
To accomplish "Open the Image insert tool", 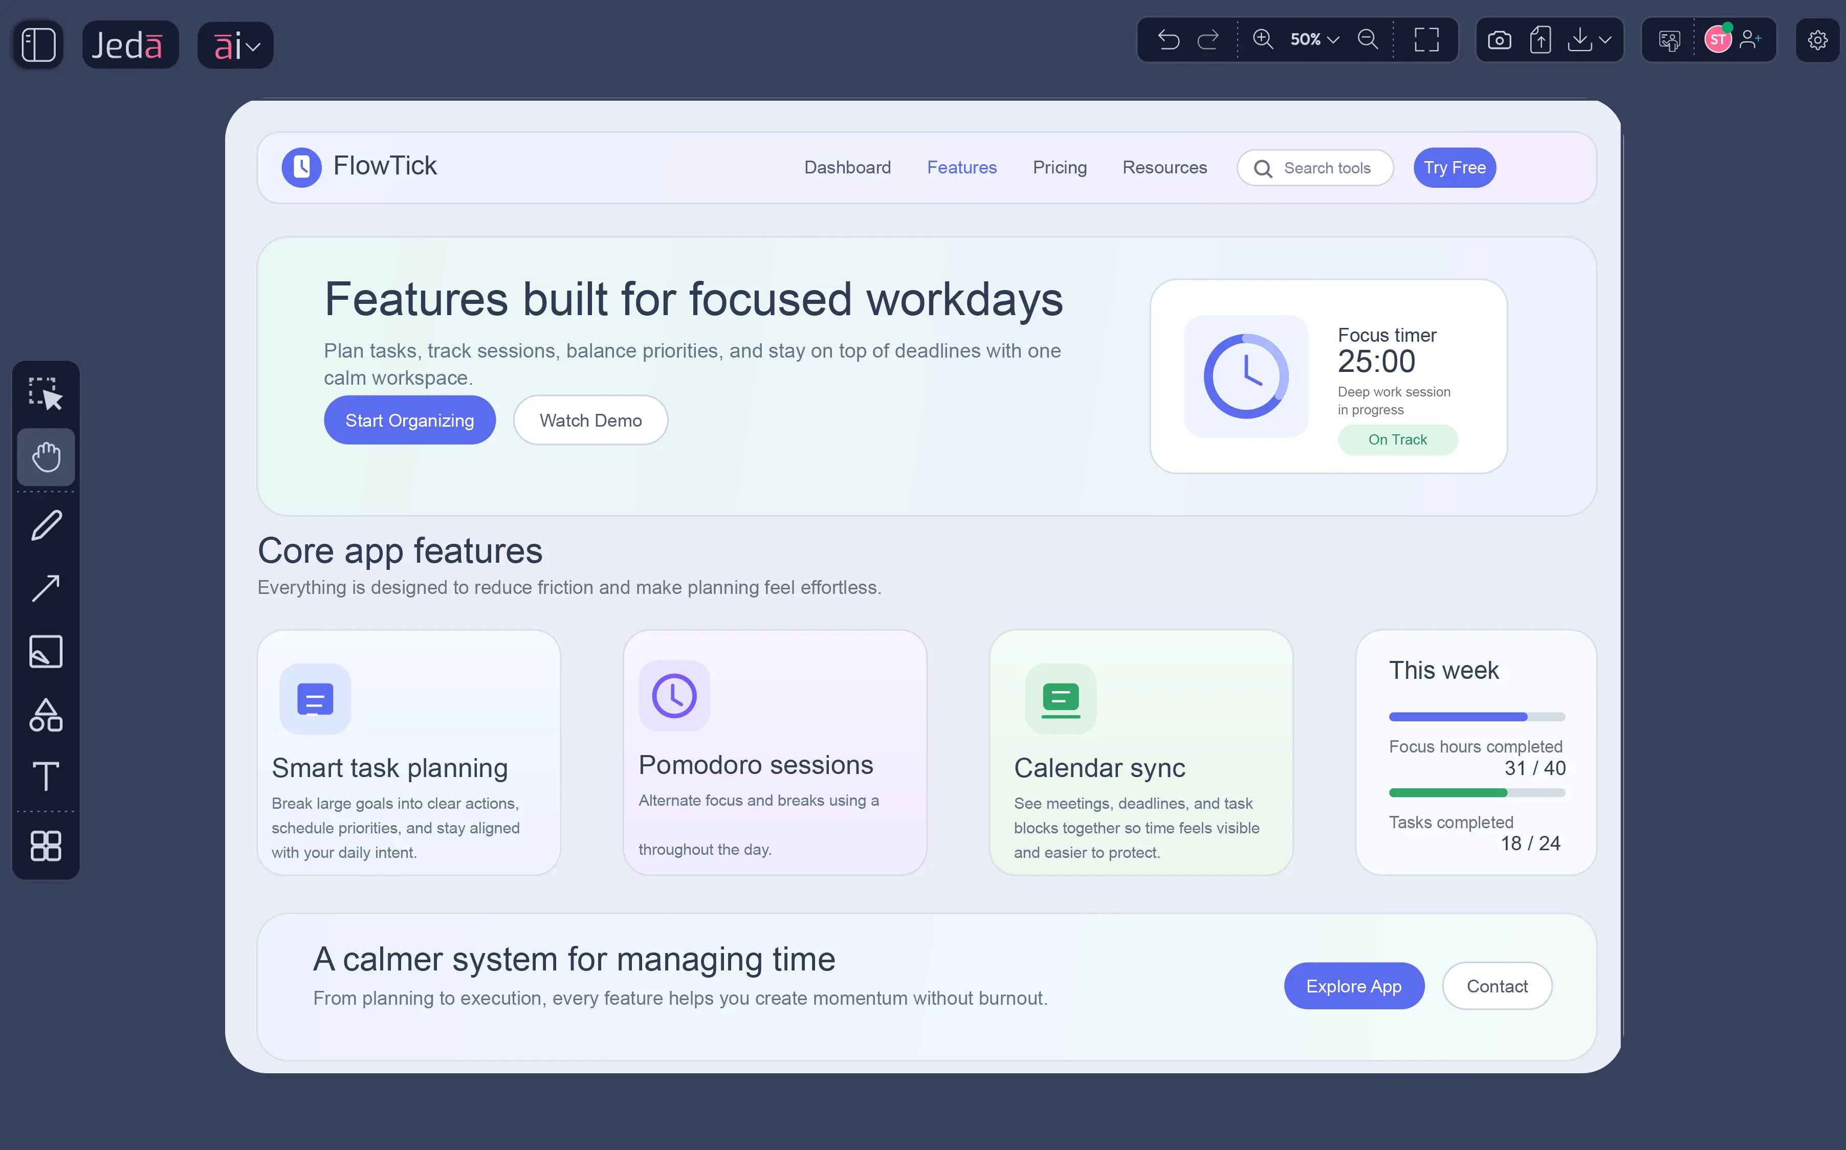I will [46, 651].
